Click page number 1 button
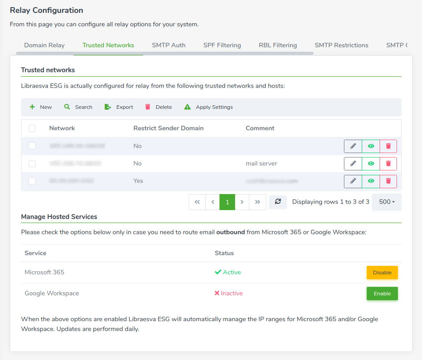Image resolution: width=422 pixels, height=360 pixels. pyautogui.click(x=227, y=202)
